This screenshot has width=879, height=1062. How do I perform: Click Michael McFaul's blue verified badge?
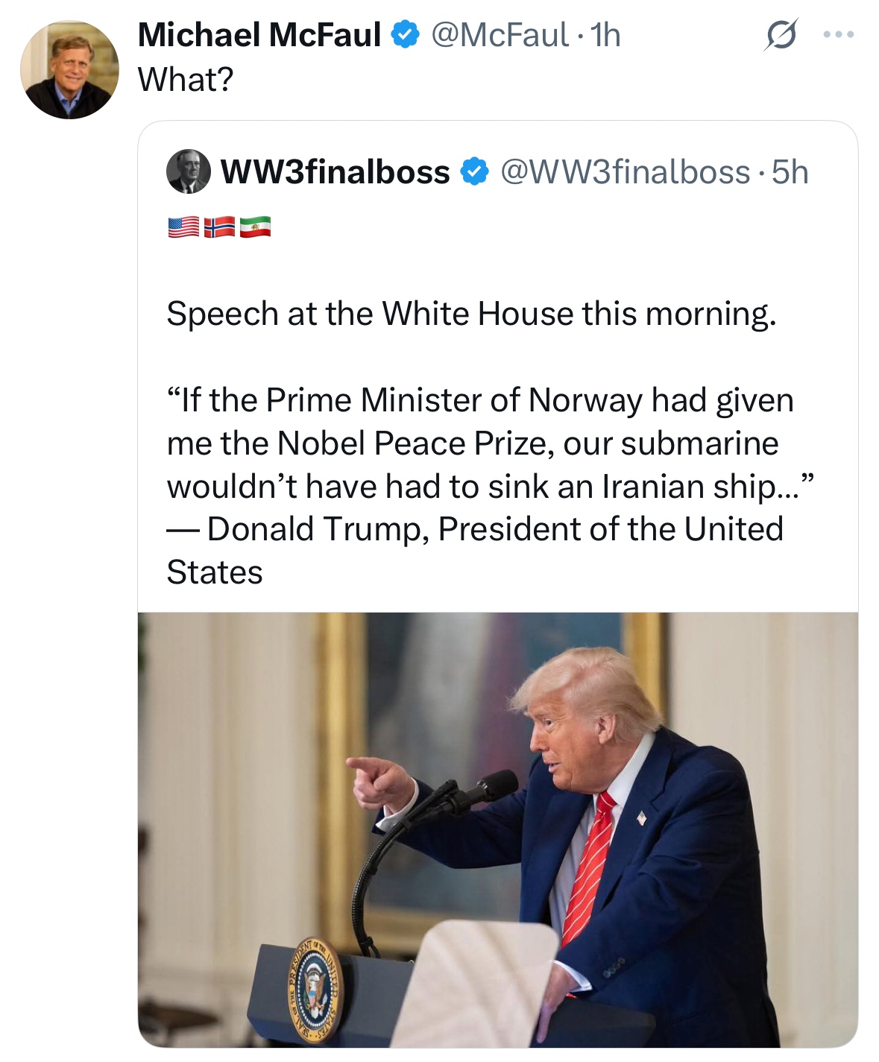[x=405, y=35]
